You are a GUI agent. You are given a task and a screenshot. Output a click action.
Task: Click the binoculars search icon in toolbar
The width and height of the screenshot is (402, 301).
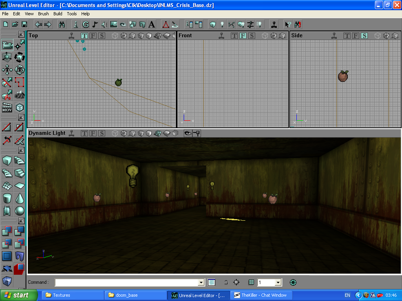62,24
